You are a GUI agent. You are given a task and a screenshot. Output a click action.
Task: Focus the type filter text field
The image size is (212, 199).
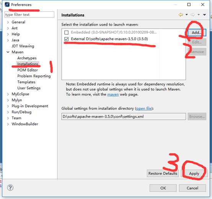29,15
